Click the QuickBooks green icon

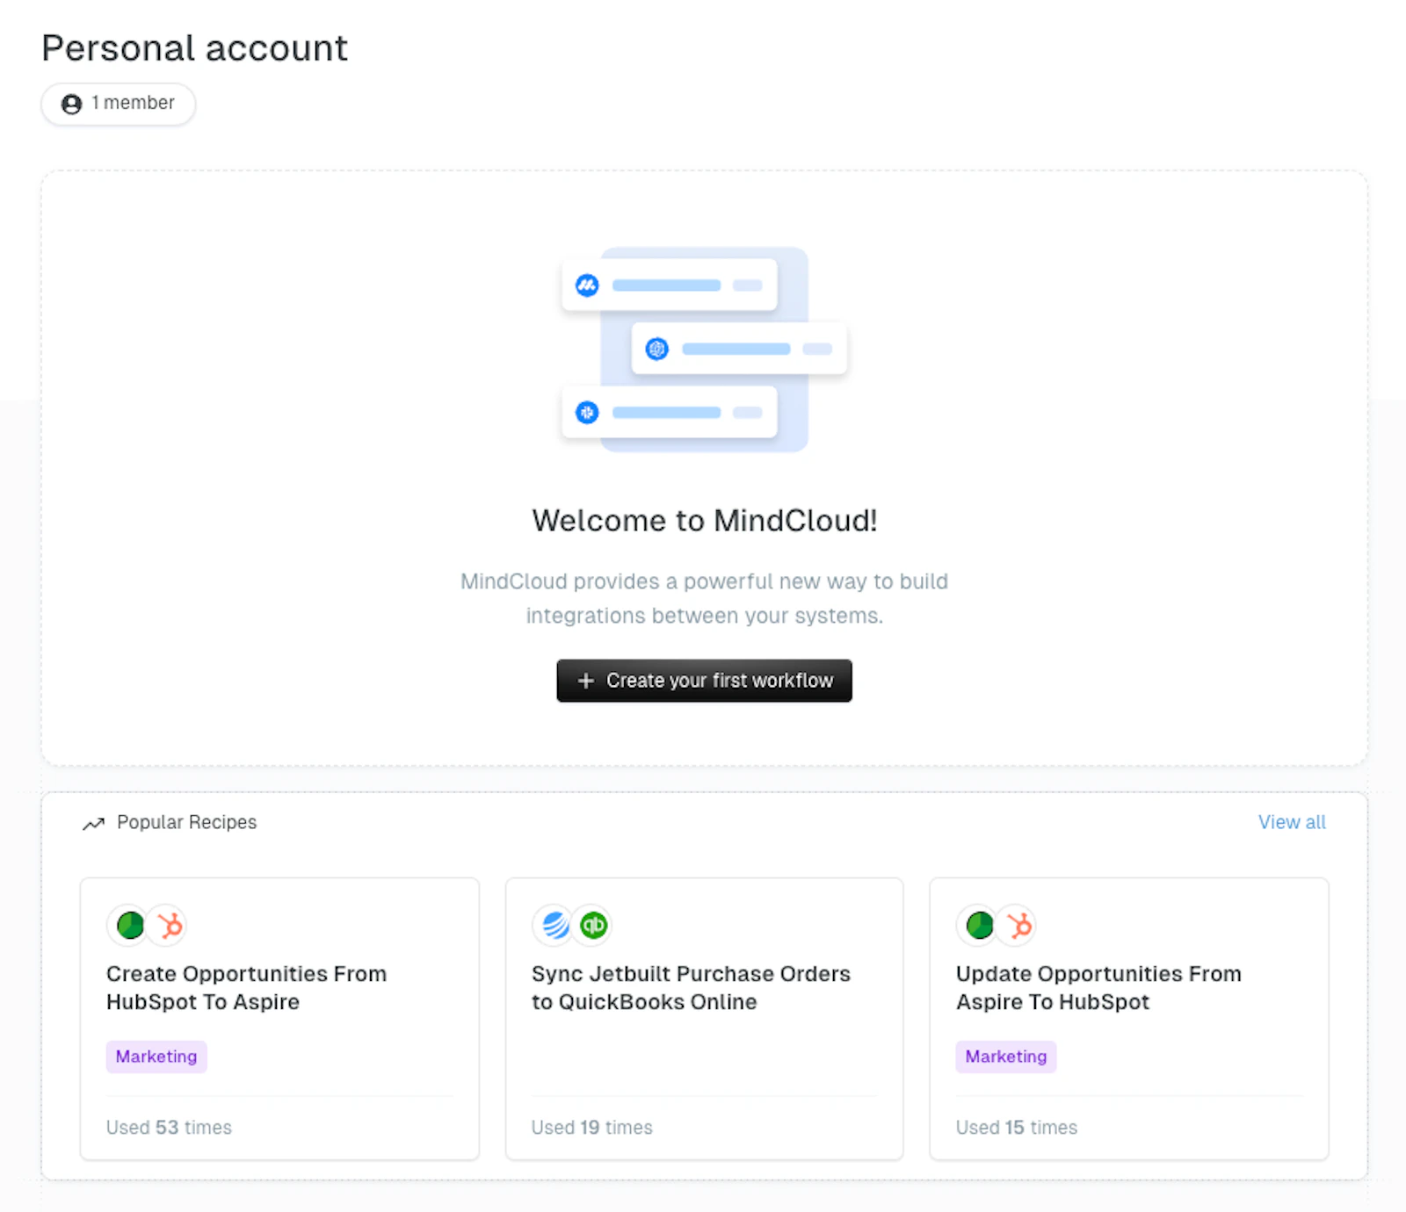(x=594, y=925)
